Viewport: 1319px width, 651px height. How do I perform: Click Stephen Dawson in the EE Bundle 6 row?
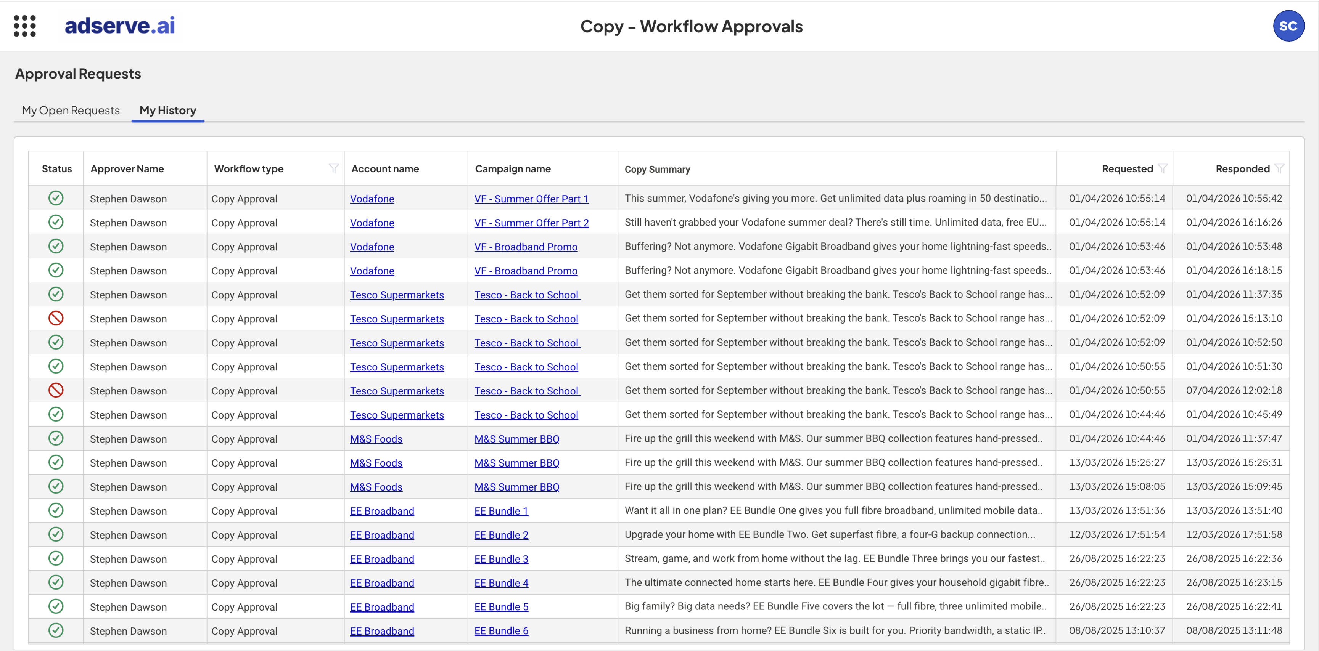128,631
